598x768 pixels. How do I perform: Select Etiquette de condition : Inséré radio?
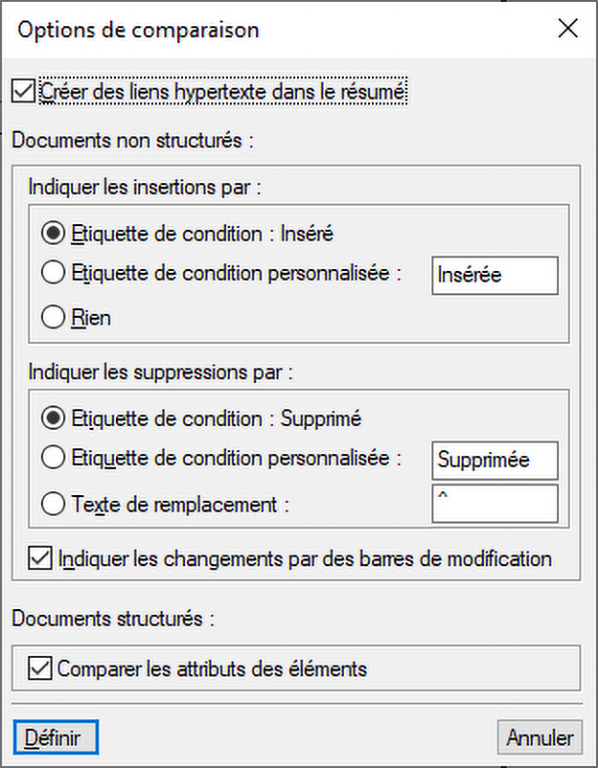point(55,234)
